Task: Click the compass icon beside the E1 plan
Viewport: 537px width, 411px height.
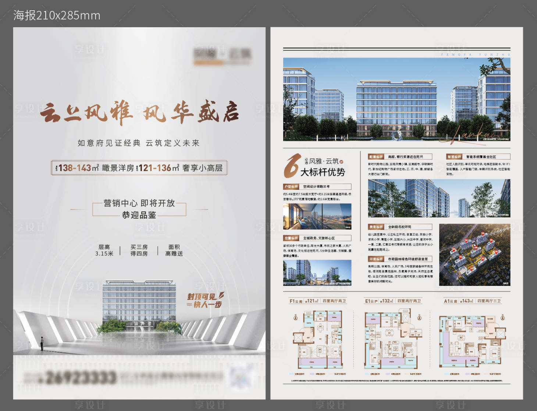Action: point(419,318)
